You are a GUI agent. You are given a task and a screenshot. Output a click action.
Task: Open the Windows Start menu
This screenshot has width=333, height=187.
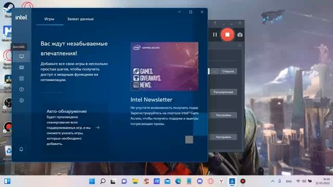tap(92, 181)
